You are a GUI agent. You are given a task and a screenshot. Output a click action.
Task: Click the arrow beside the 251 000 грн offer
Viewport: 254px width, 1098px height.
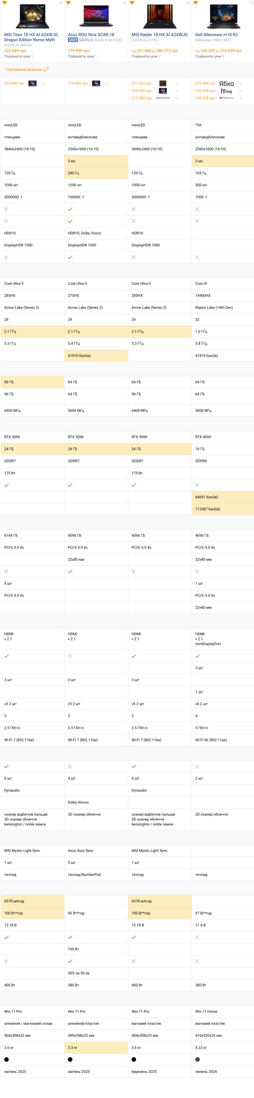coord(176,84)
